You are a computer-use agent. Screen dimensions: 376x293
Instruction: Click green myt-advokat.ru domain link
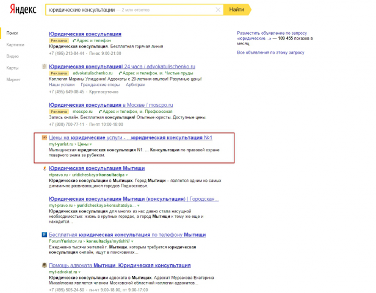click(63, 272)
